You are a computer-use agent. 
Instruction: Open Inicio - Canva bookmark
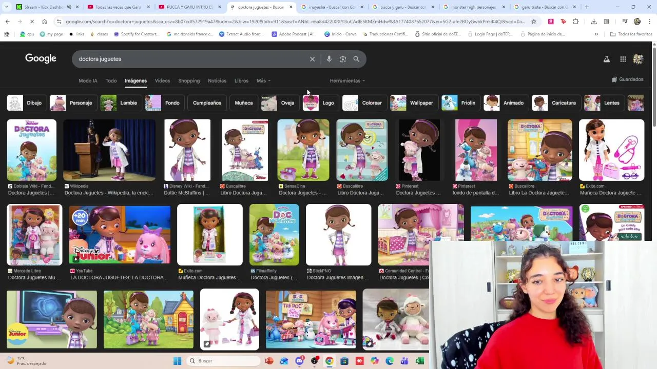point(340,34)
